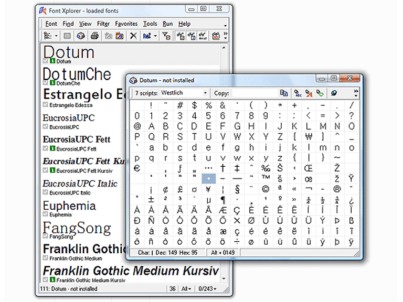This screenshot has width=403, height=302.
Task: Toggle the Dotum font checkbox
Action: coord(46,61)
